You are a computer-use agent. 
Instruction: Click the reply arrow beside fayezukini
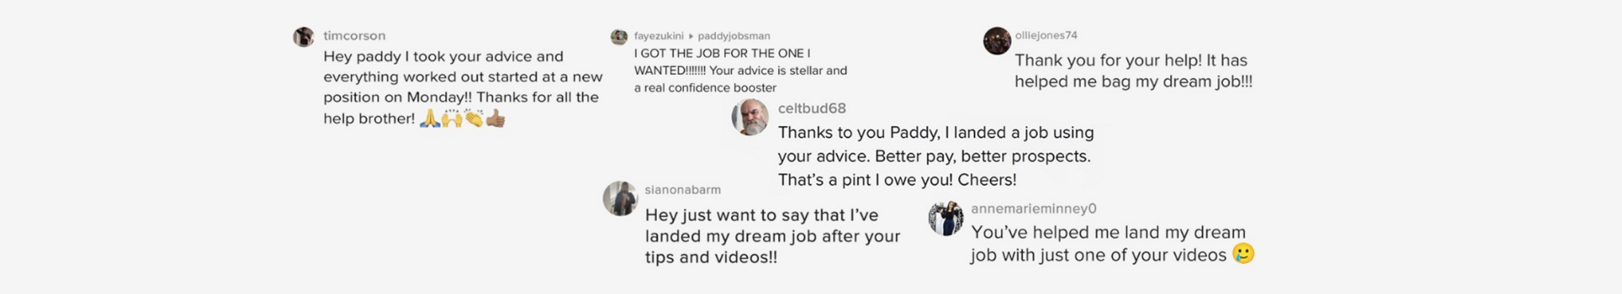691,36
